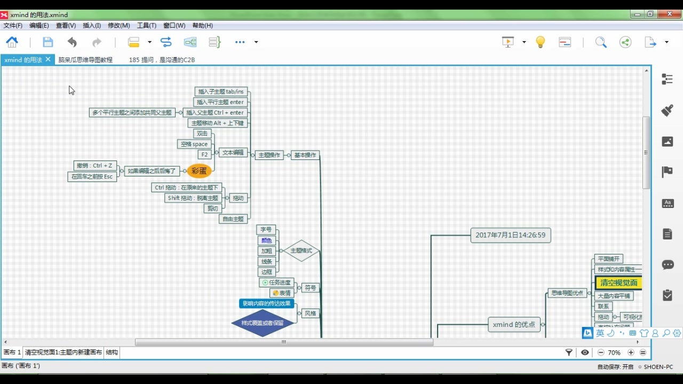The height and width of the screenshot is (384, 683).
Task: Open the 文件(F) menu
Action: (13, 25)
